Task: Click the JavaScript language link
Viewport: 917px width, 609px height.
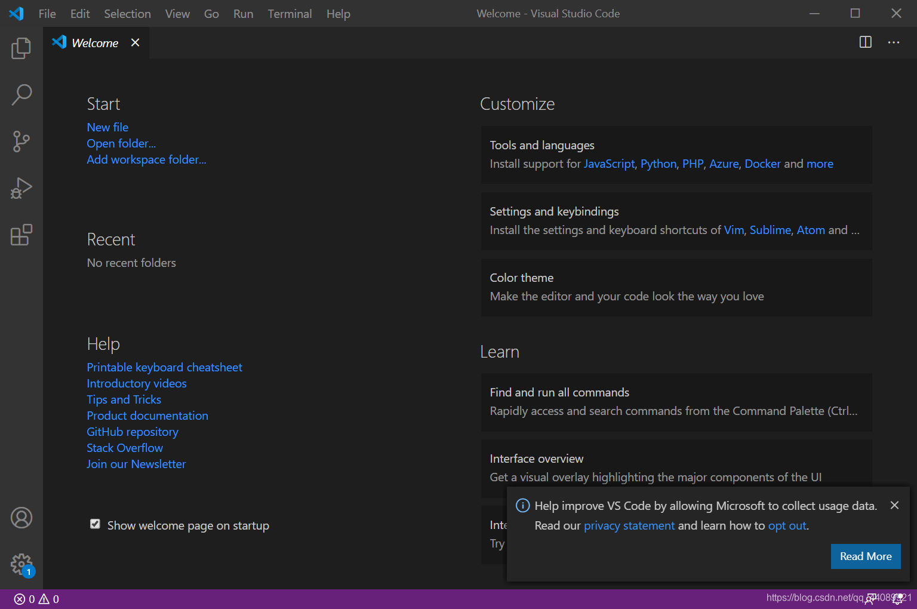Action: coord(609,164)
